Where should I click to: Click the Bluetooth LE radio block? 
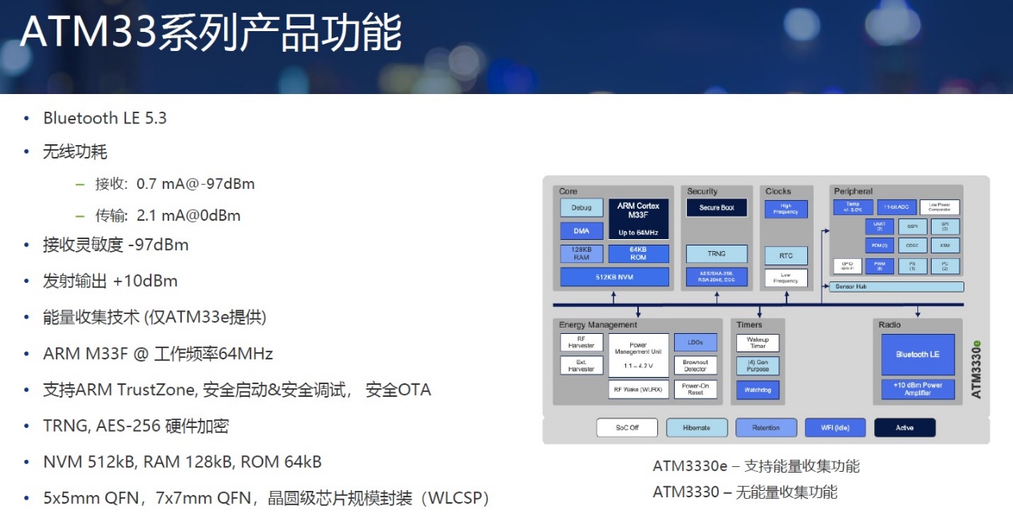[x=919, y=353]
